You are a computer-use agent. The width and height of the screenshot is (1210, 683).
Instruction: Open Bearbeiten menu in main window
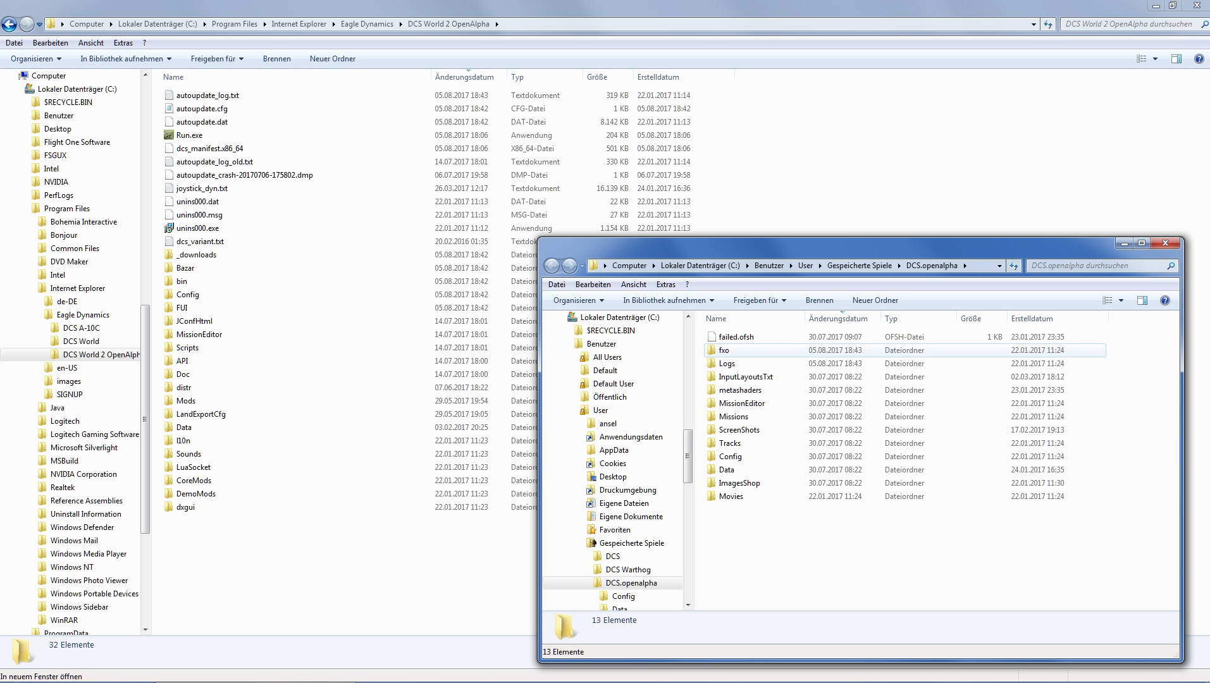tap(51, 43)
